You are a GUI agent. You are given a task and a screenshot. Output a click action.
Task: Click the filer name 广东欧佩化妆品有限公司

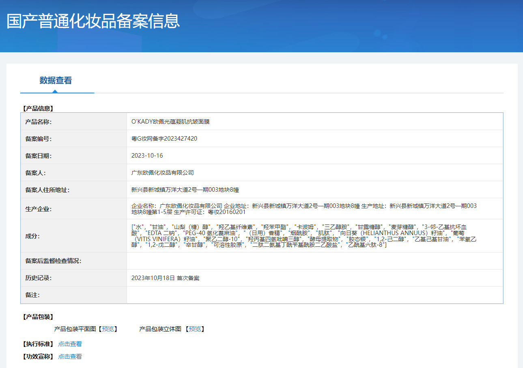[x=162, y=173]
